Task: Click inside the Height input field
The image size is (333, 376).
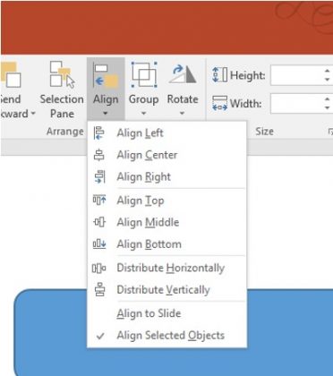Action: (296, 75)
